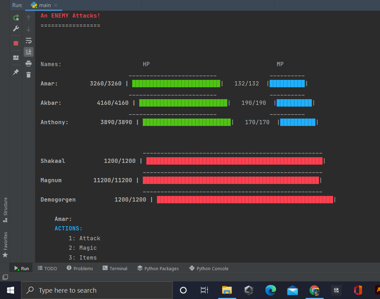Click Magnum's red HP bar
The height and width of the screenshot is (299, 380).
coord(231,180)
